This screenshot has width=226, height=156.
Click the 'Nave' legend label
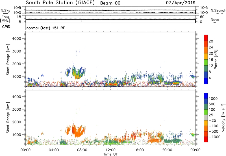215,20
